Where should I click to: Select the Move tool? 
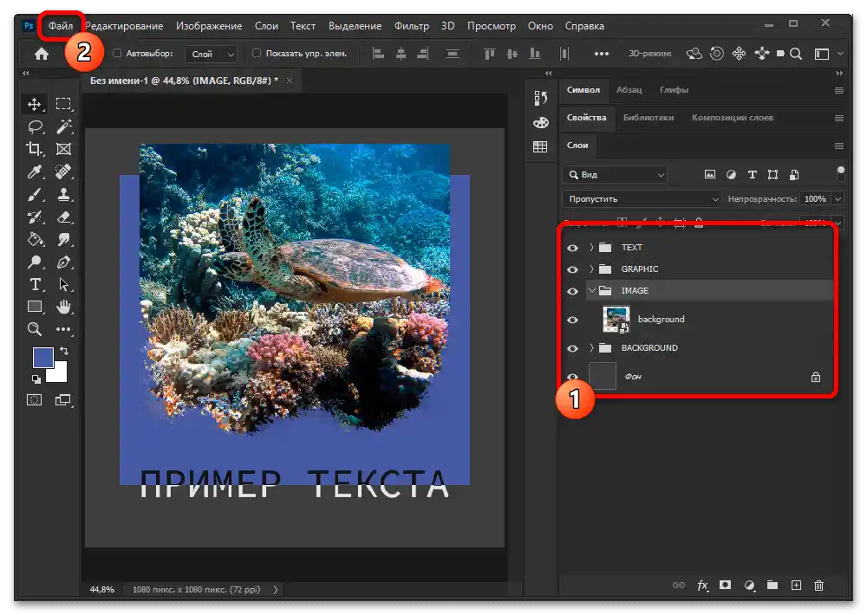click(x=36, y=104)
